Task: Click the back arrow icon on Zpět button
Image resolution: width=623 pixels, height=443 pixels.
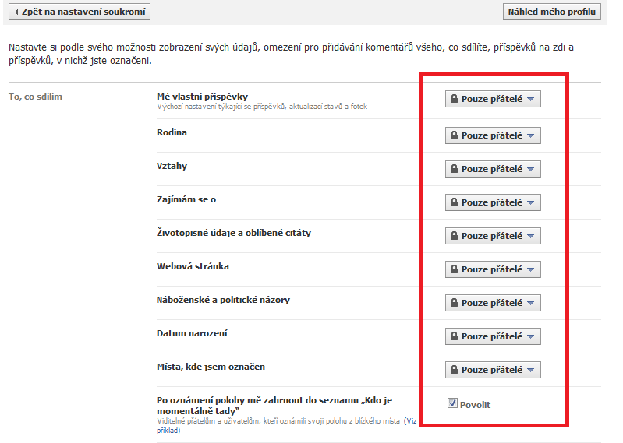Action: [16, 12]
